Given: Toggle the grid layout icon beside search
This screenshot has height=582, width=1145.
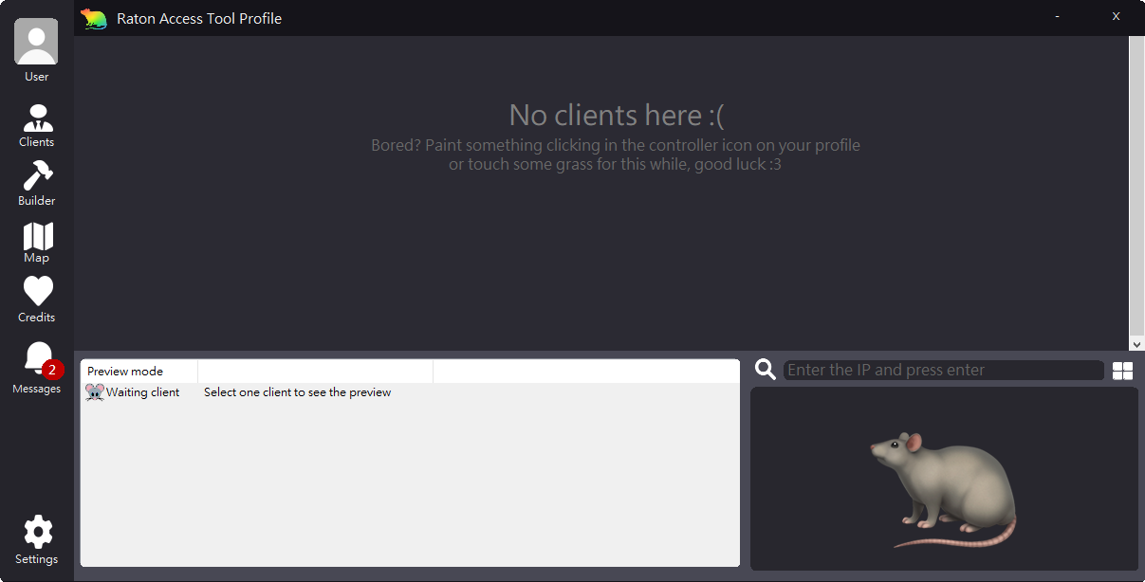Looking at the screenshot, I should click(1123, 371).
